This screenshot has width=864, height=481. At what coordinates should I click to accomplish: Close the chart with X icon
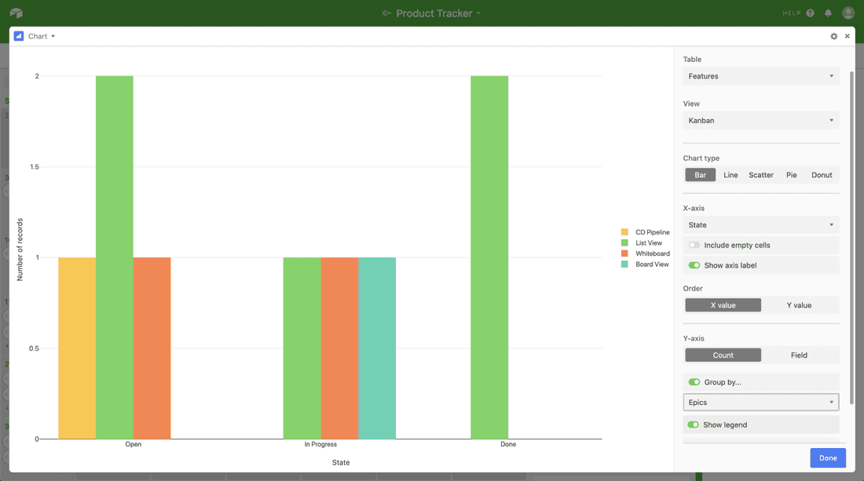(848, 36)
